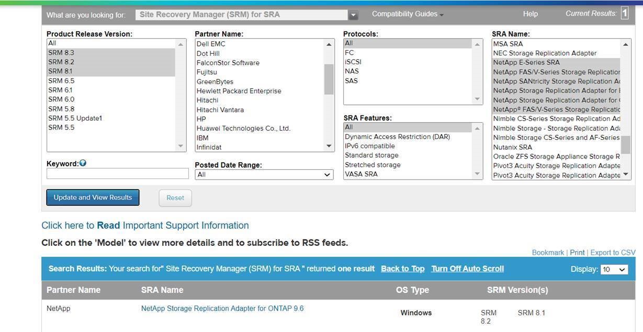Open the Display results count dropdown
This screenshot has width=643, height=332.
614,269
